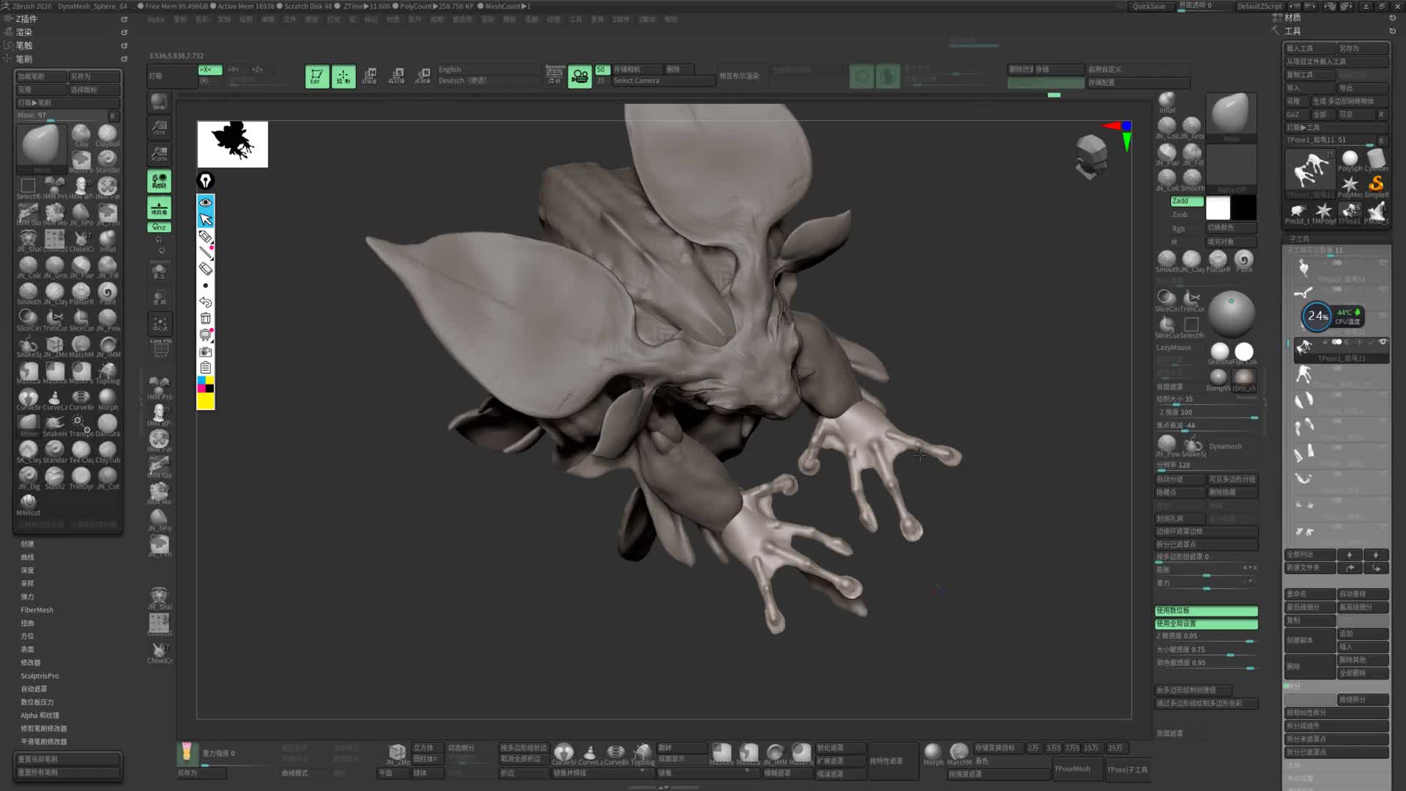1406x791 pixels.
Task: Choose the PolySphere tool thumbnail
Action: [1350, 160]
